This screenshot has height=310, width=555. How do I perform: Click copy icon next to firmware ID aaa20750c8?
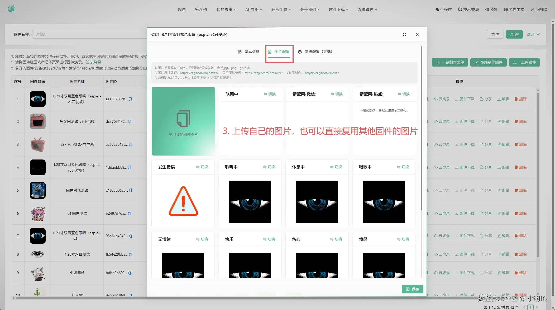(130, 99)
